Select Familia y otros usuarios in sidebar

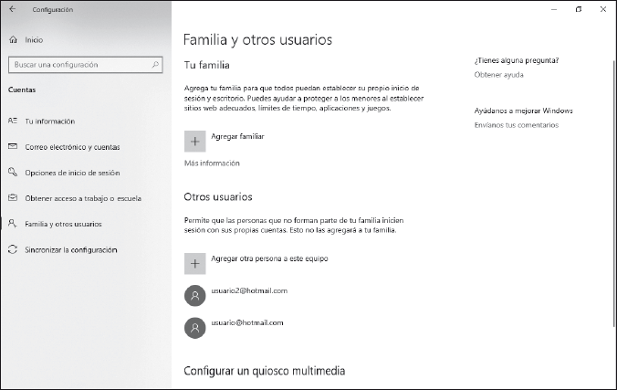63,224
